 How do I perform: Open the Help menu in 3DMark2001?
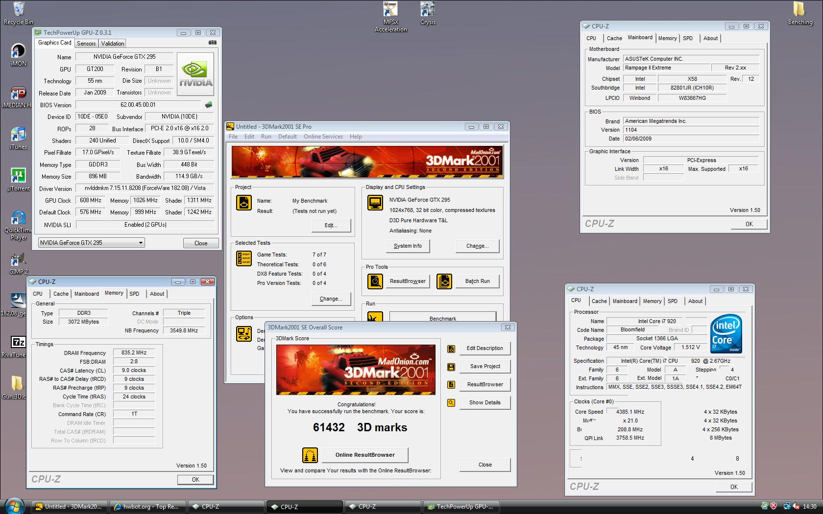point(356,137)
